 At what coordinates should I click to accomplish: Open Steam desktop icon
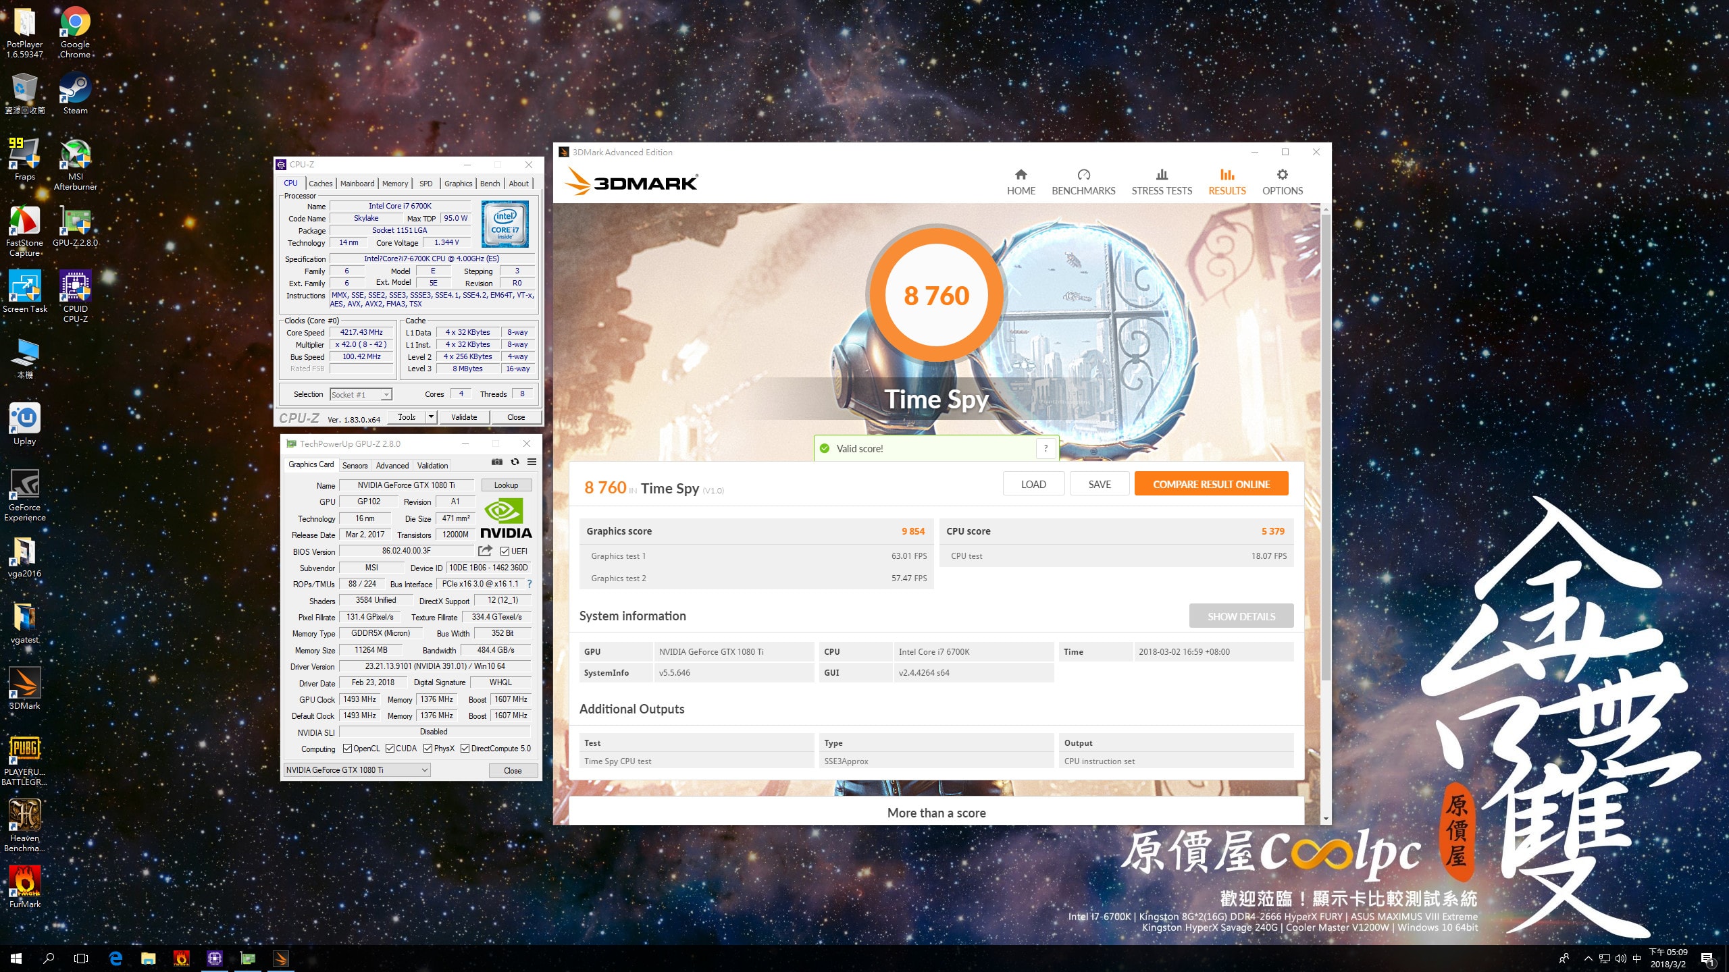(75, 94)
